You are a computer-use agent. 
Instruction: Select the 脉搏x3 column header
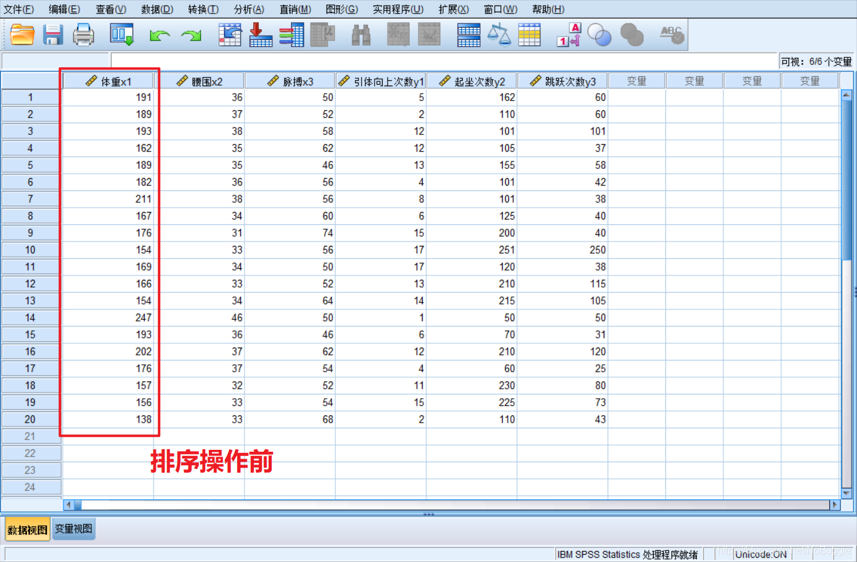point(290,81)
